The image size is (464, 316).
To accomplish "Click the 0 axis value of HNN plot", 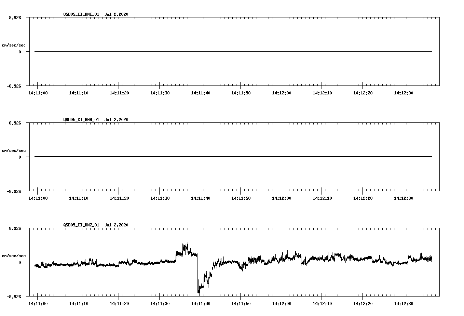I will [20, 157].
